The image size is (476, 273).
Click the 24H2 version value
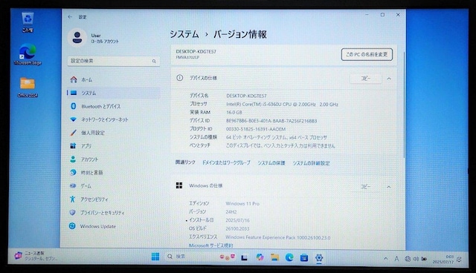click(231, 212)
